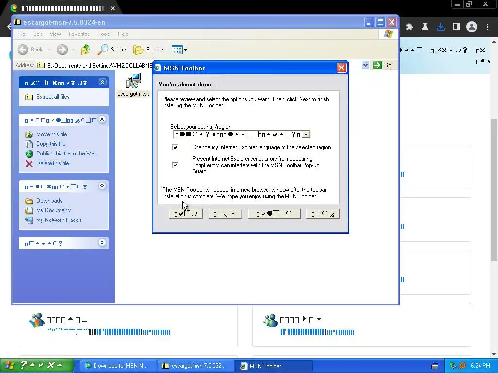Click the first button in MSN Toolbar dialog
Image resolution: width=498 pixels, height=373 pixels.
186,214
